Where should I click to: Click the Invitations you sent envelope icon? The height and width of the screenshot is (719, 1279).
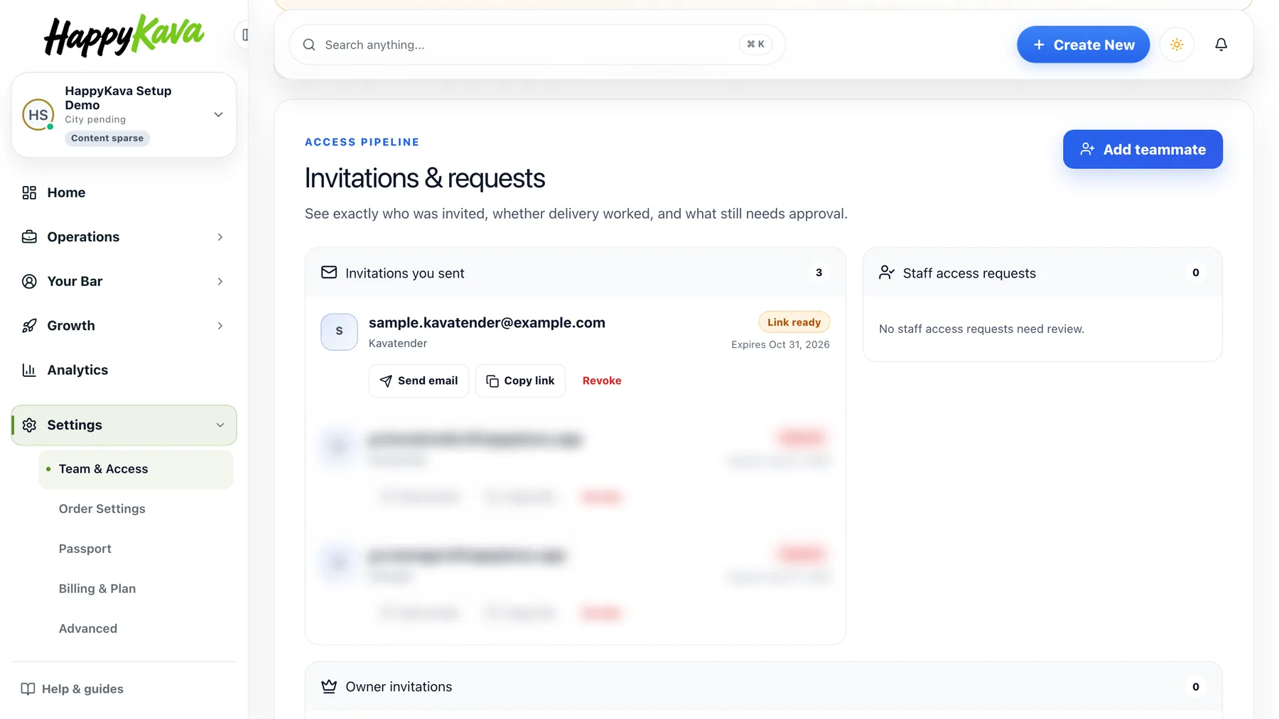[329, 273]
